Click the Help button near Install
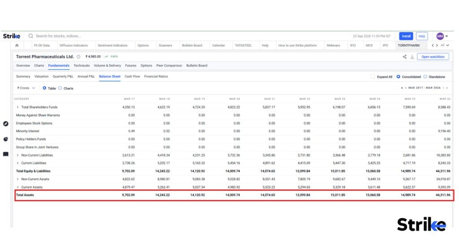Image resolution: width=459 pixels, height=243 pixels. (x=422, y=36)
